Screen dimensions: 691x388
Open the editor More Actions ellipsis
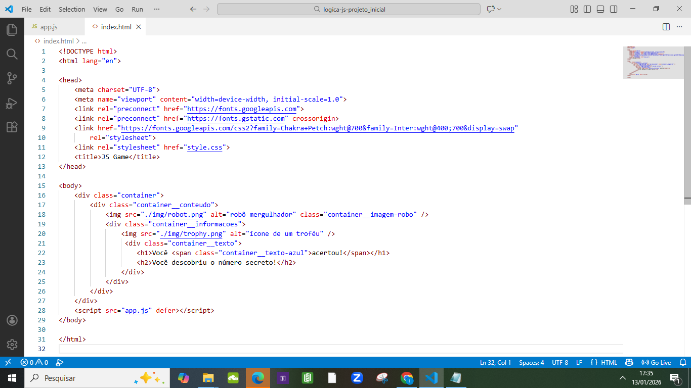[x=679, y=27]
